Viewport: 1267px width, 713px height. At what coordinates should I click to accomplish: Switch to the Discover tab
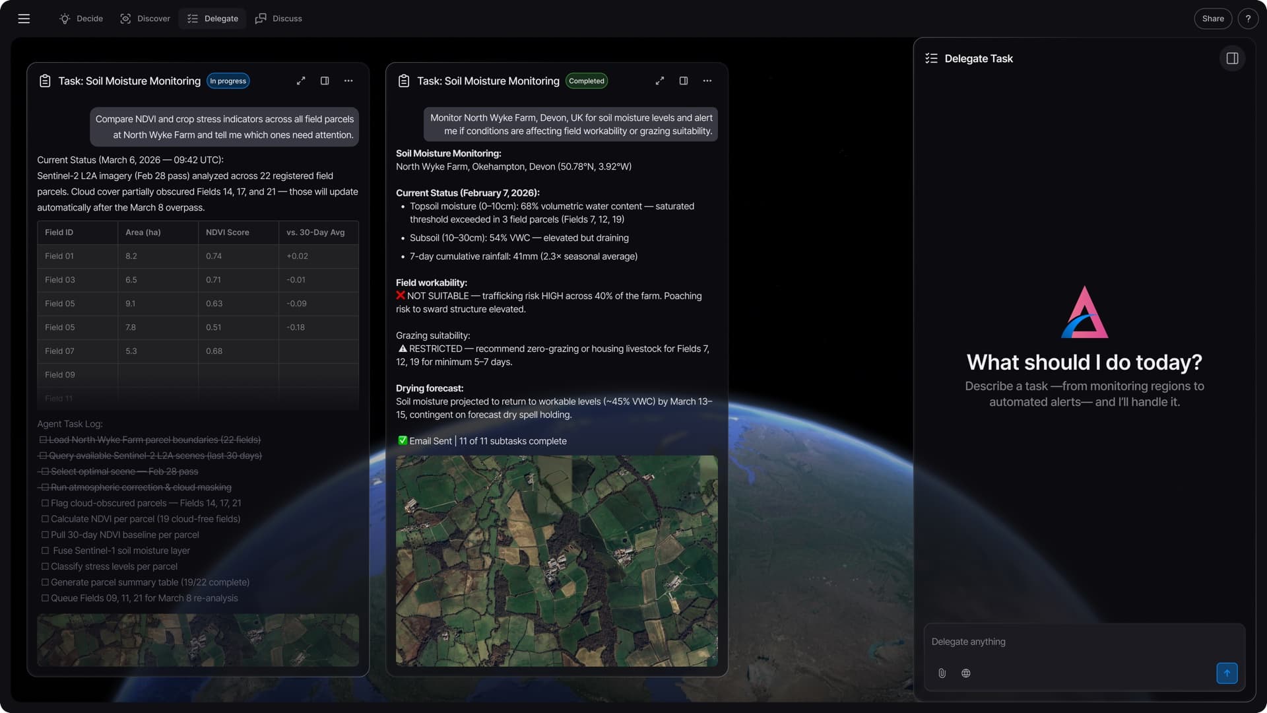tap(145, 18)
